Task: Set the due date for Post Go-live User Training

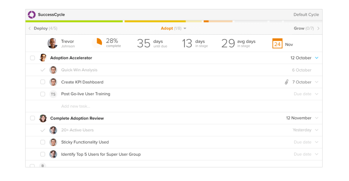Action: [302, 94]
